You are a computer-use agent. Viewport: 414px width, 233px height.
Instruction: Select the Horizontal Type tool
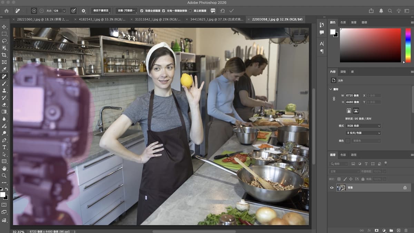(4, 147)
